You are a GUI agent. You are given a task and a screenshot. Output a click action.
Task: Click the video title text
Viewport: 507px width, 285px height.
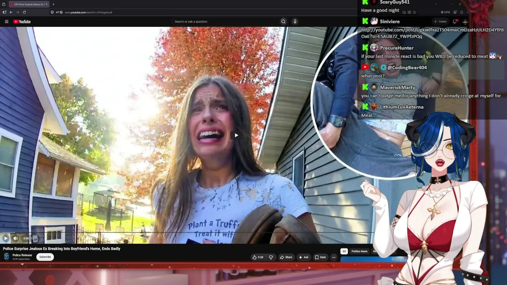[x=61, y=249]
